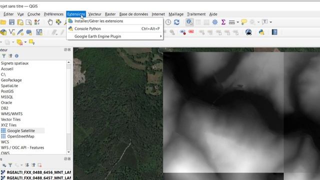Create new shapefile layer icon
Screen dimensions: 320x180
point(12,32)
